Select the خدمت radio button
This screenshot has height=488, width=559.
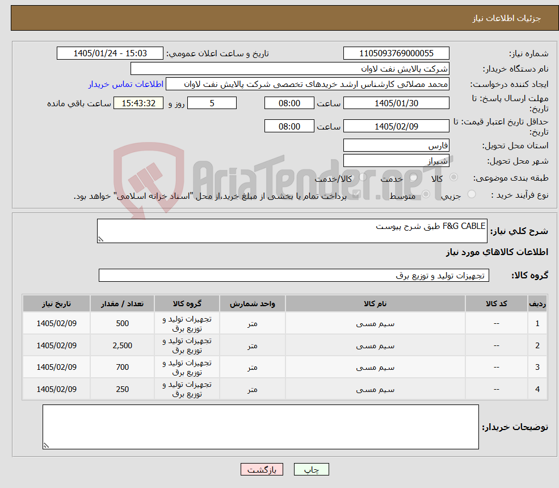pos(414,177)
